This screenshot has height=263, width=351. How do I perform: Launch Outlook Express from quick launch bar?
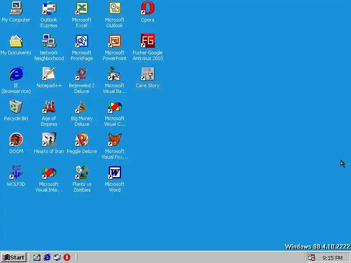coord(57,257)
